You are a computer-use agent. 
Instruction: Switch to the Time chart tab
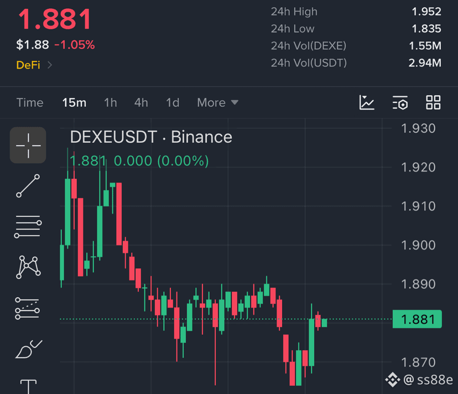coord(30,102)
